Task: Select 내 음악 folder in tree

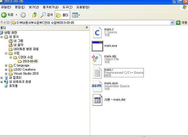Action: 18,45
